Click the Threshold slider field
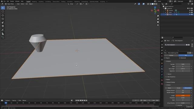Viewport: 194px width, 109px height. 183,98
